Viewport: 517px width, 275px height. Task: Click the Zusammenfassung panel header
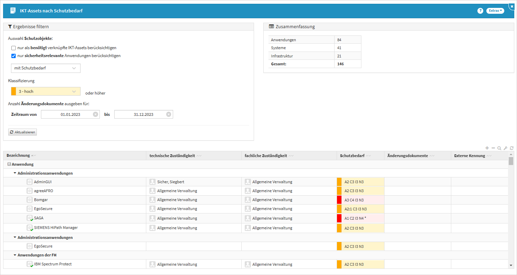[x=389, y=26]
